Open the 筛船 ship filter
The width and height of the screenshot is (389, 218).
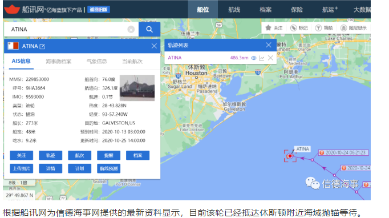point(324,28)
